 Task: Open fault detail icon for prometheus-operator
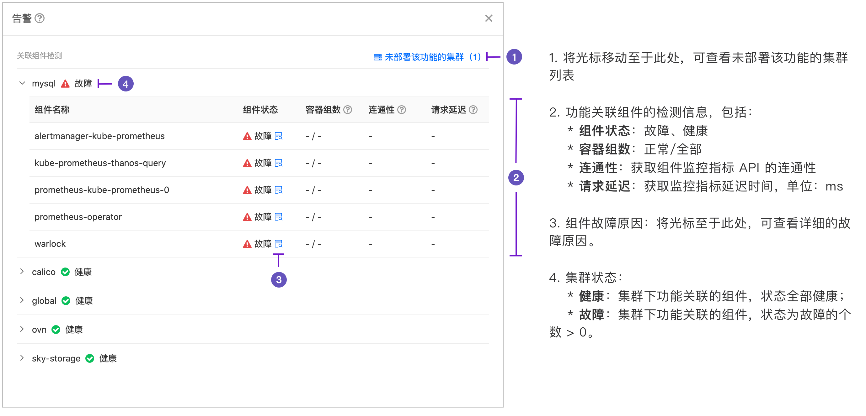pyautogui.click(x=278, y=217)
